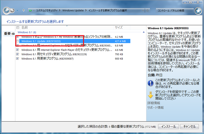This screenshot has width=204, height=134.
Task: Click the star icon at top right
Action: pos(198,11)
